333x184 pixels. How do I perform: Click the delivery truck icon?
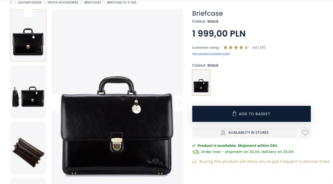[196, 152]
